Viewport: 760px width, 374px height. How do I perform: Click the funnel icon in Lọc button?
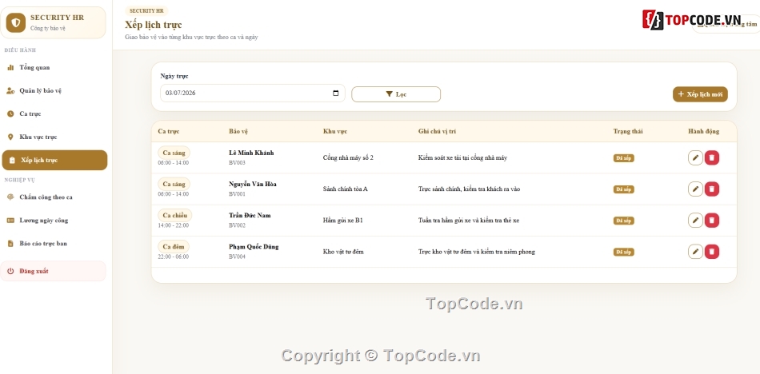(x=390, y=94)
